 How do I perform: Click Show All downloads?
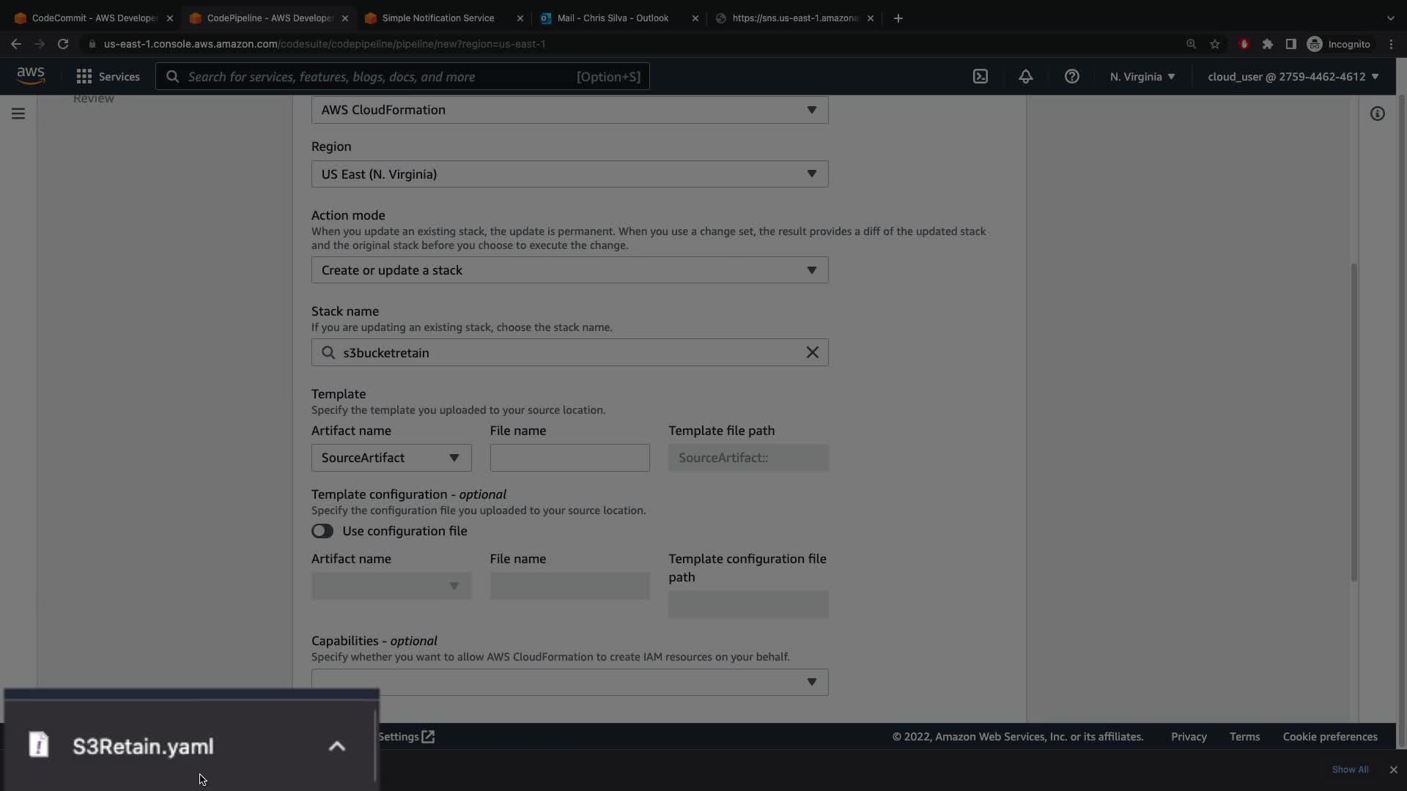1350,770
